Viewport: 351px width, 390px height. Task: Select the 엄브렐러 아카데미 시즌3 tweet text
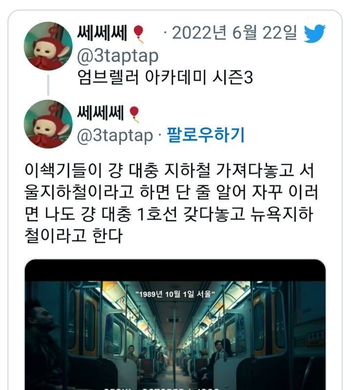point(165,78)
